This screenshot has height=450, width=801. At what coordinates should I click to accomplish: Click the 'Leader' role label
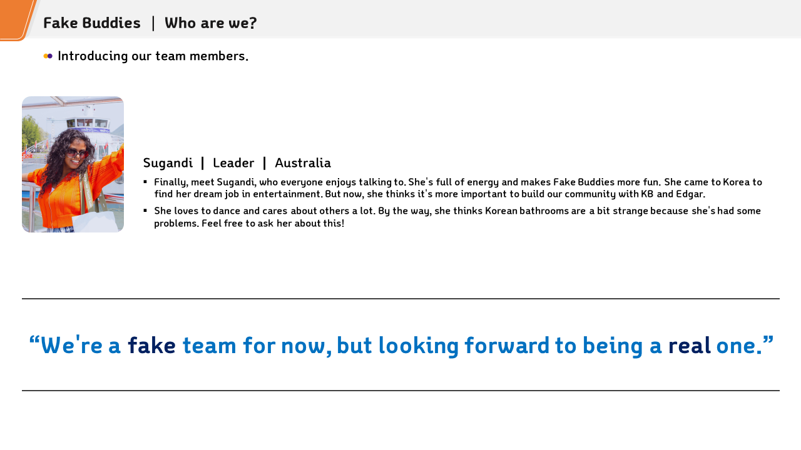click(233, 163)
